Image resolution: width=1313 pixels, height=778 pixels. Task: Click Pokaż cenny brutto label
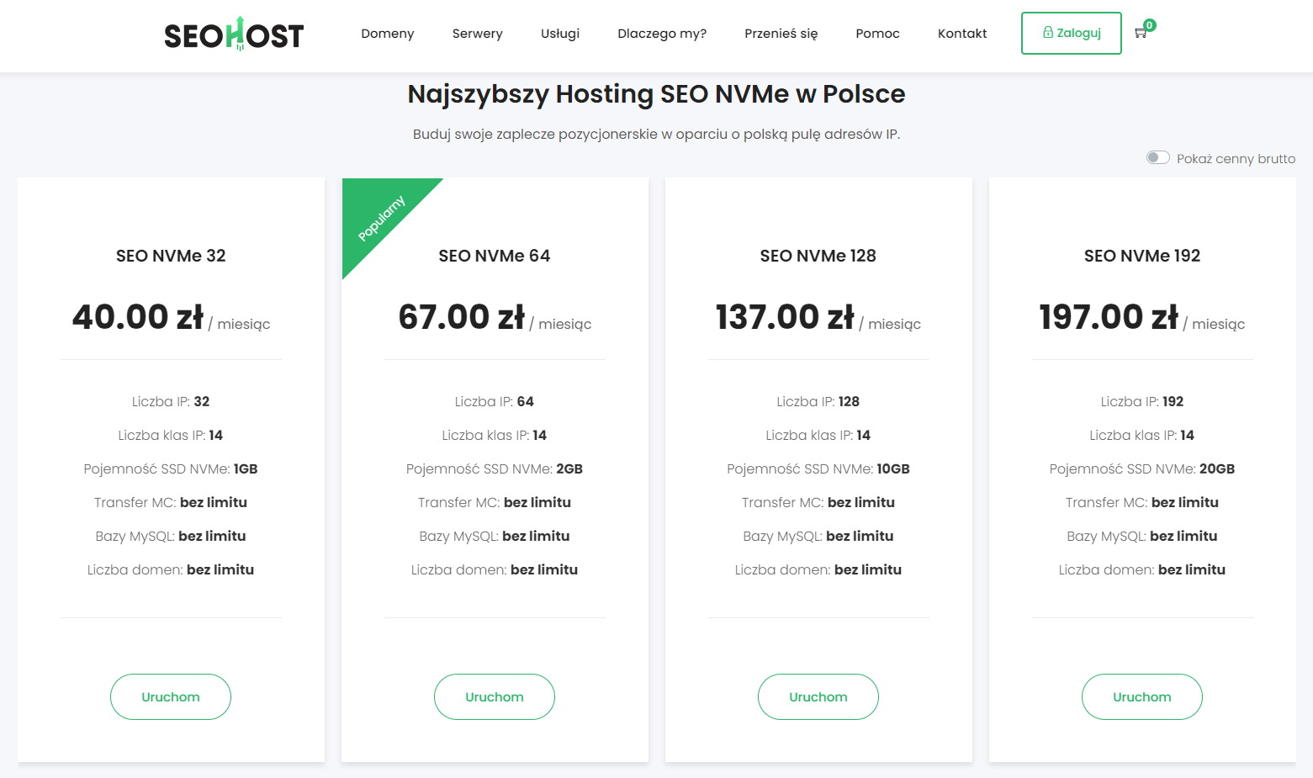[x=1236, y=159]
